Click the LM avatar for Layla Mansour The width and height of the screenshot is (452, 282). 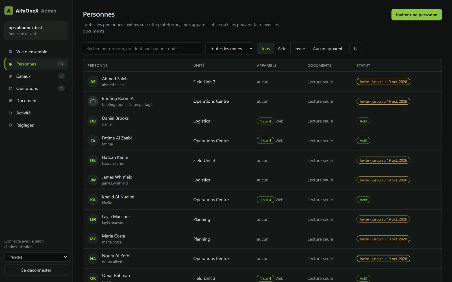(x=93, y=219)
